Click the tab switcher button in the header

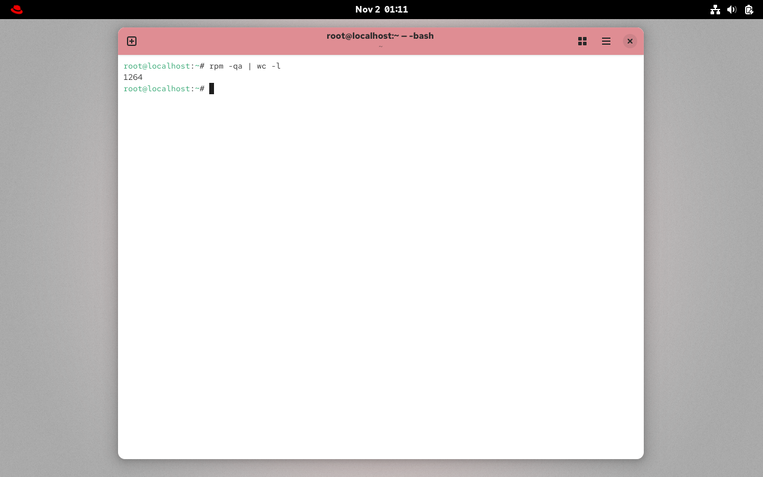point(582,41)
